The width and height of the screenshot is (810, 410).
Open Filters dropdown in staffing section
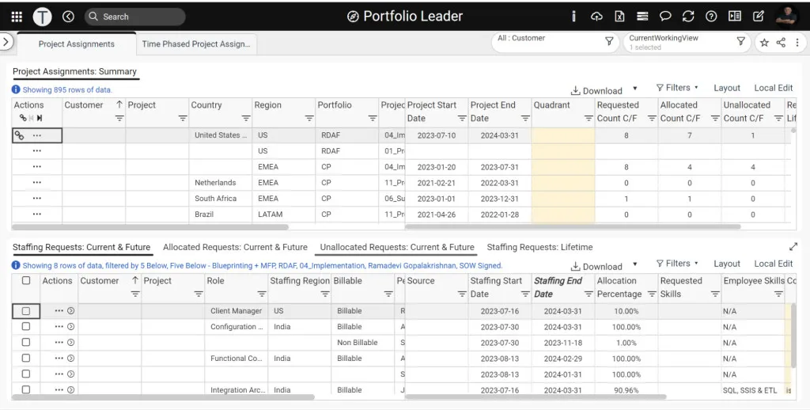[677, 264]
